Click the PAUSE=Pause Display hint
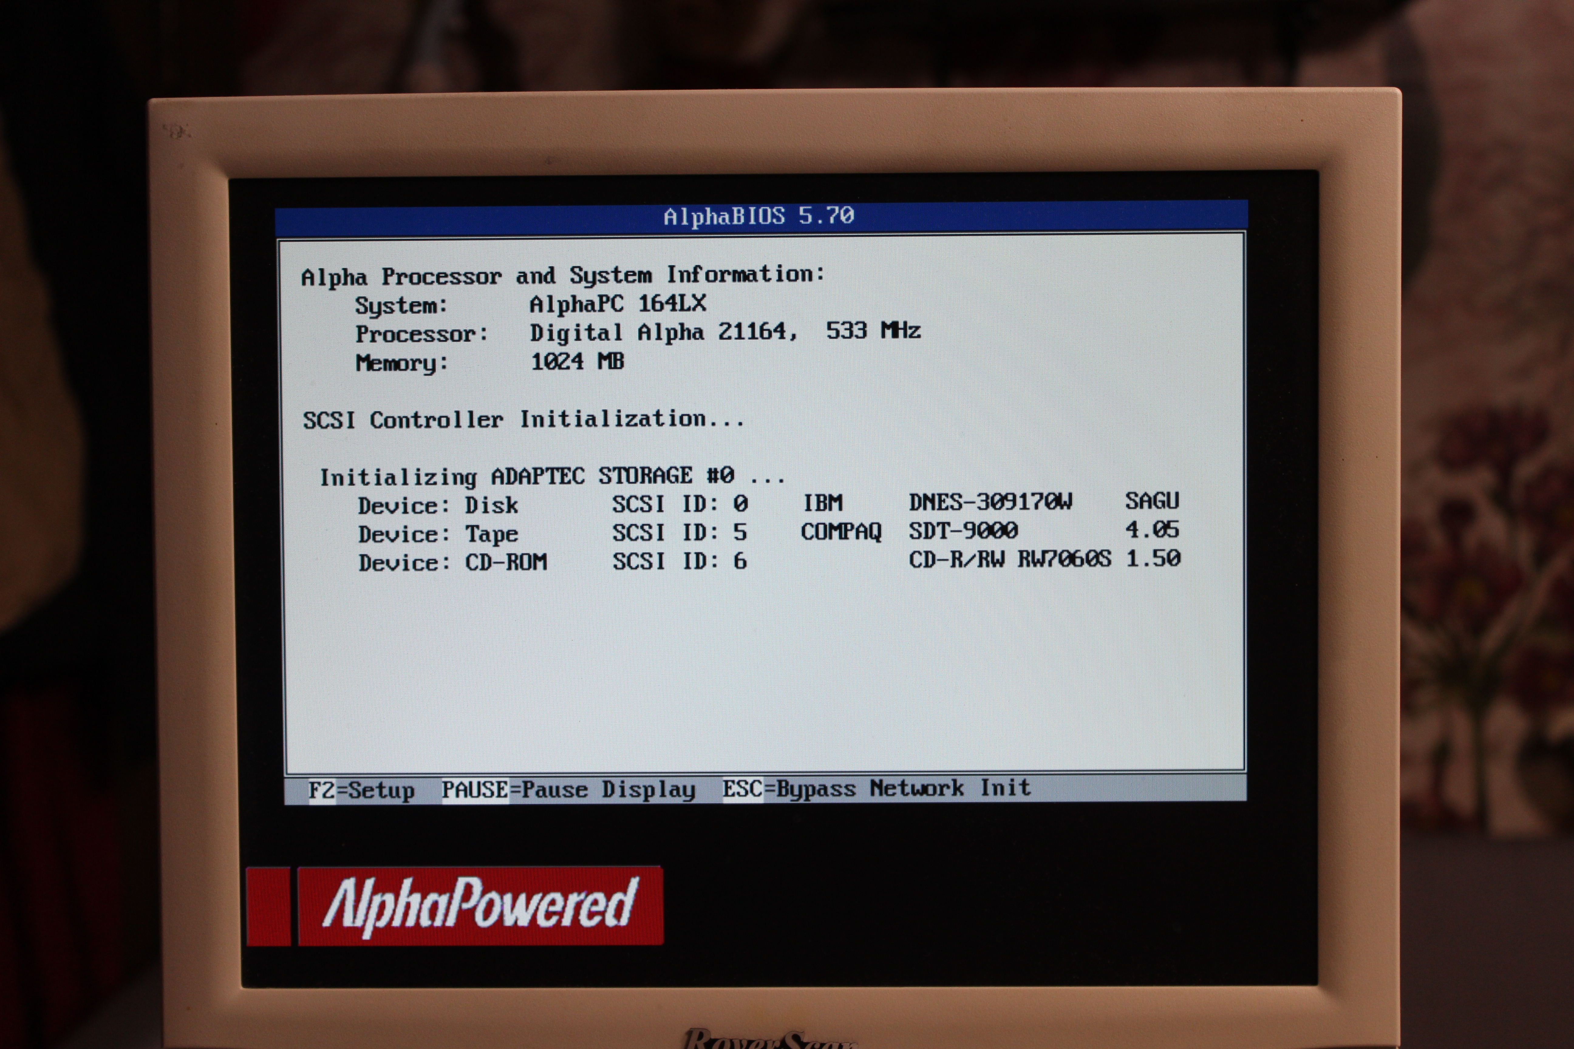The image size is (1574, 1049). click(x=568, y=789)
